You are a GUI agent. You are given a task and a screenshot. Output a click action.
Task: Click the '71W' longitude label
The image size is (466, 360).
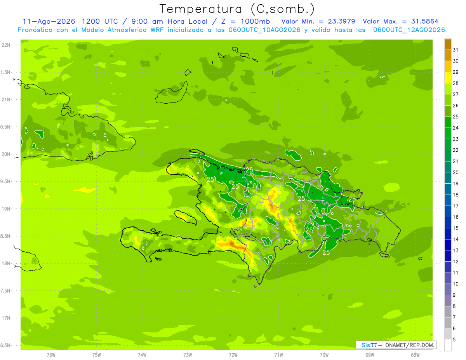click(279, 355)
